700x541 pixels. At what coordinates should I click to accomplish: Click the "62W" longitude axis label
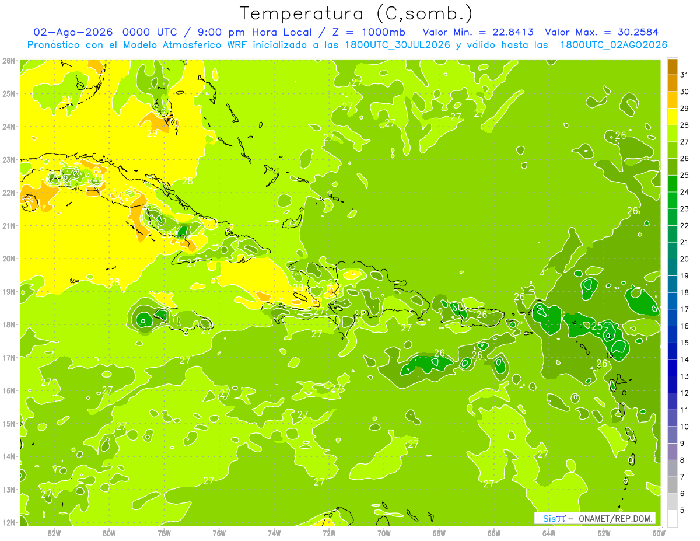pyautogui.click(x=604, y=533)
